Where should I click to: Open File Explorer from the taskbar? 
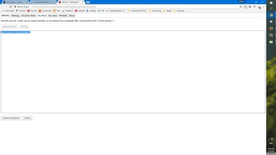271,42
